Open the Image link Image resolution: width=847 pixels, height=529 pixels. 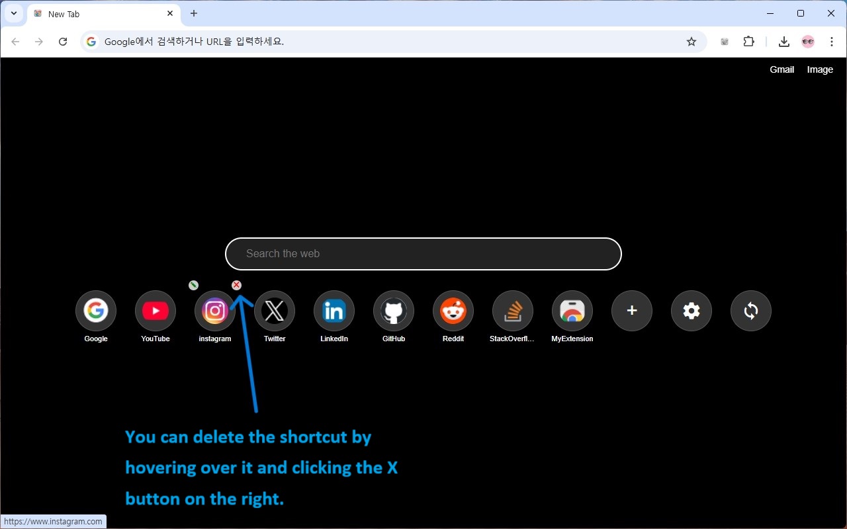(x=820, y=69)
